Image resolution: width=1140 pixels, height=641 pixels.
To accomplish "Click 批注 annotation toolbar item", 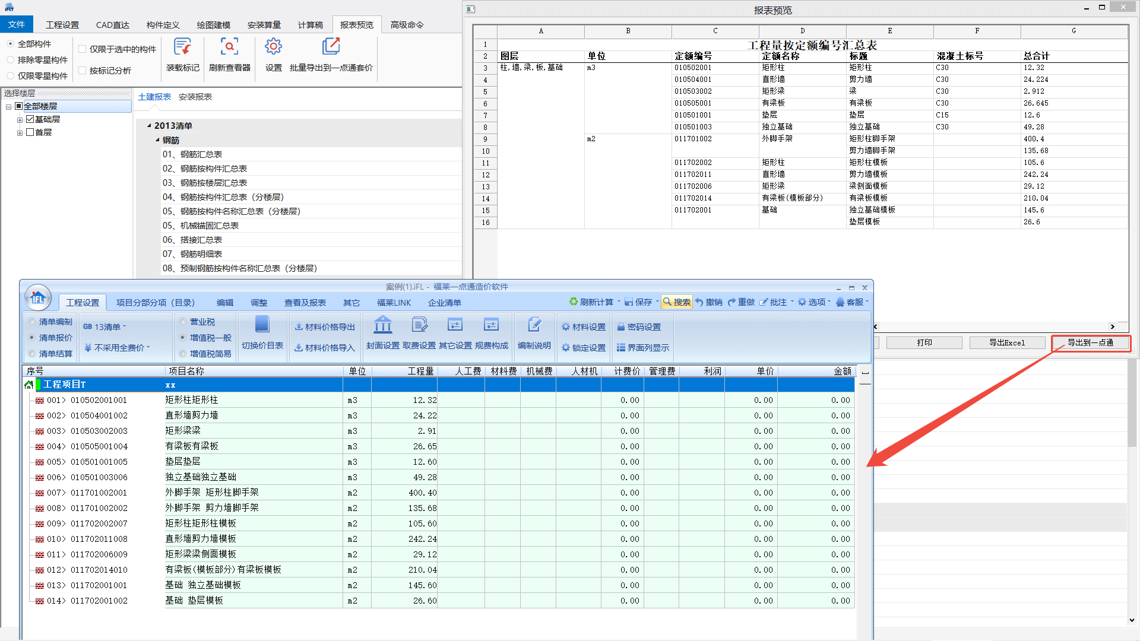I will [773, 302].
